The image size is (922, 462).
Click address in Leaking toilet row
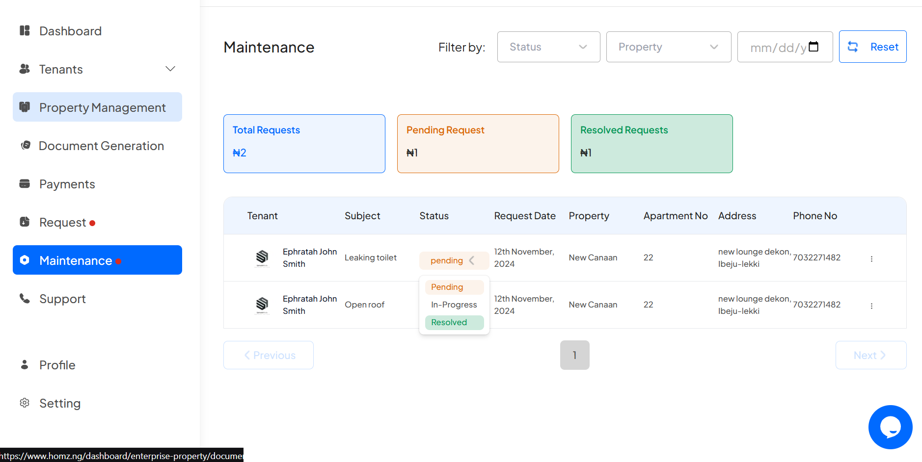[x=755, y=257]
